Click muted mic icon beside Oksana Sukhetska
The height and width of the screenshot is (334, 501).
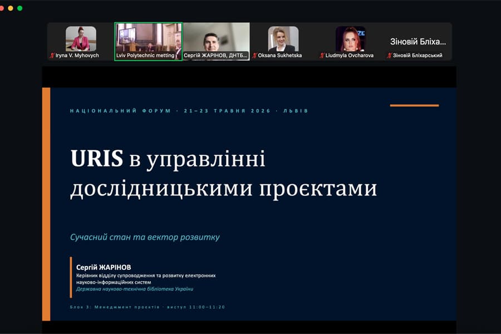[x=254, y=56]
